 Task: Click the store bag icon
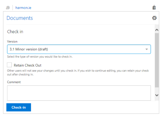154,8
